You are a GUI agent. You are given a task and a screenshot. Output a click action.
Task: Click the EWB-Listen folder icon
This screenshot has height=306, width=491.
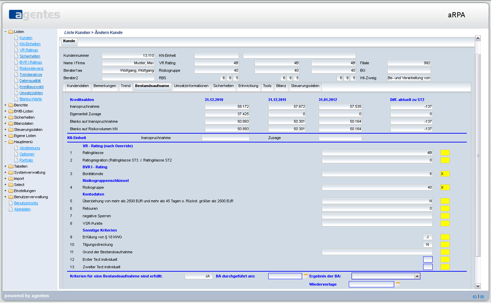pos(11,111)
